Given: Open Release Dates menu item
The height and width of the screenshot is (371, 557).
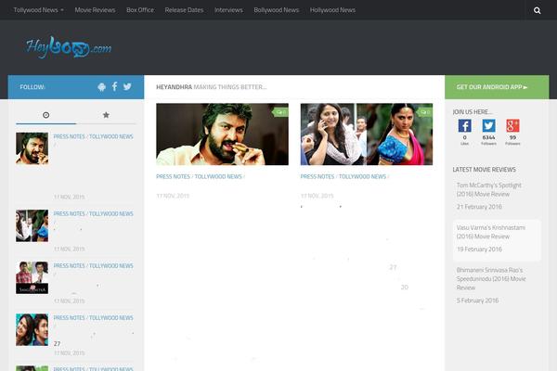Looking at the screenshot, I should click(x=184, y=10).
